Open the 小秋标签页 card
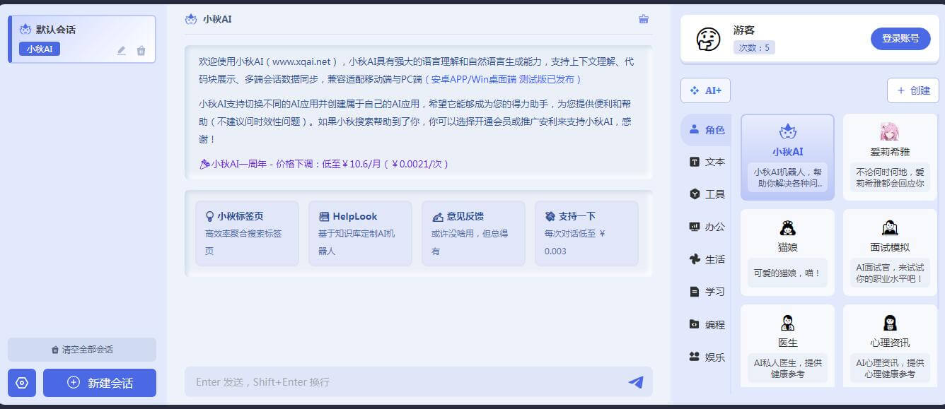 247,233
